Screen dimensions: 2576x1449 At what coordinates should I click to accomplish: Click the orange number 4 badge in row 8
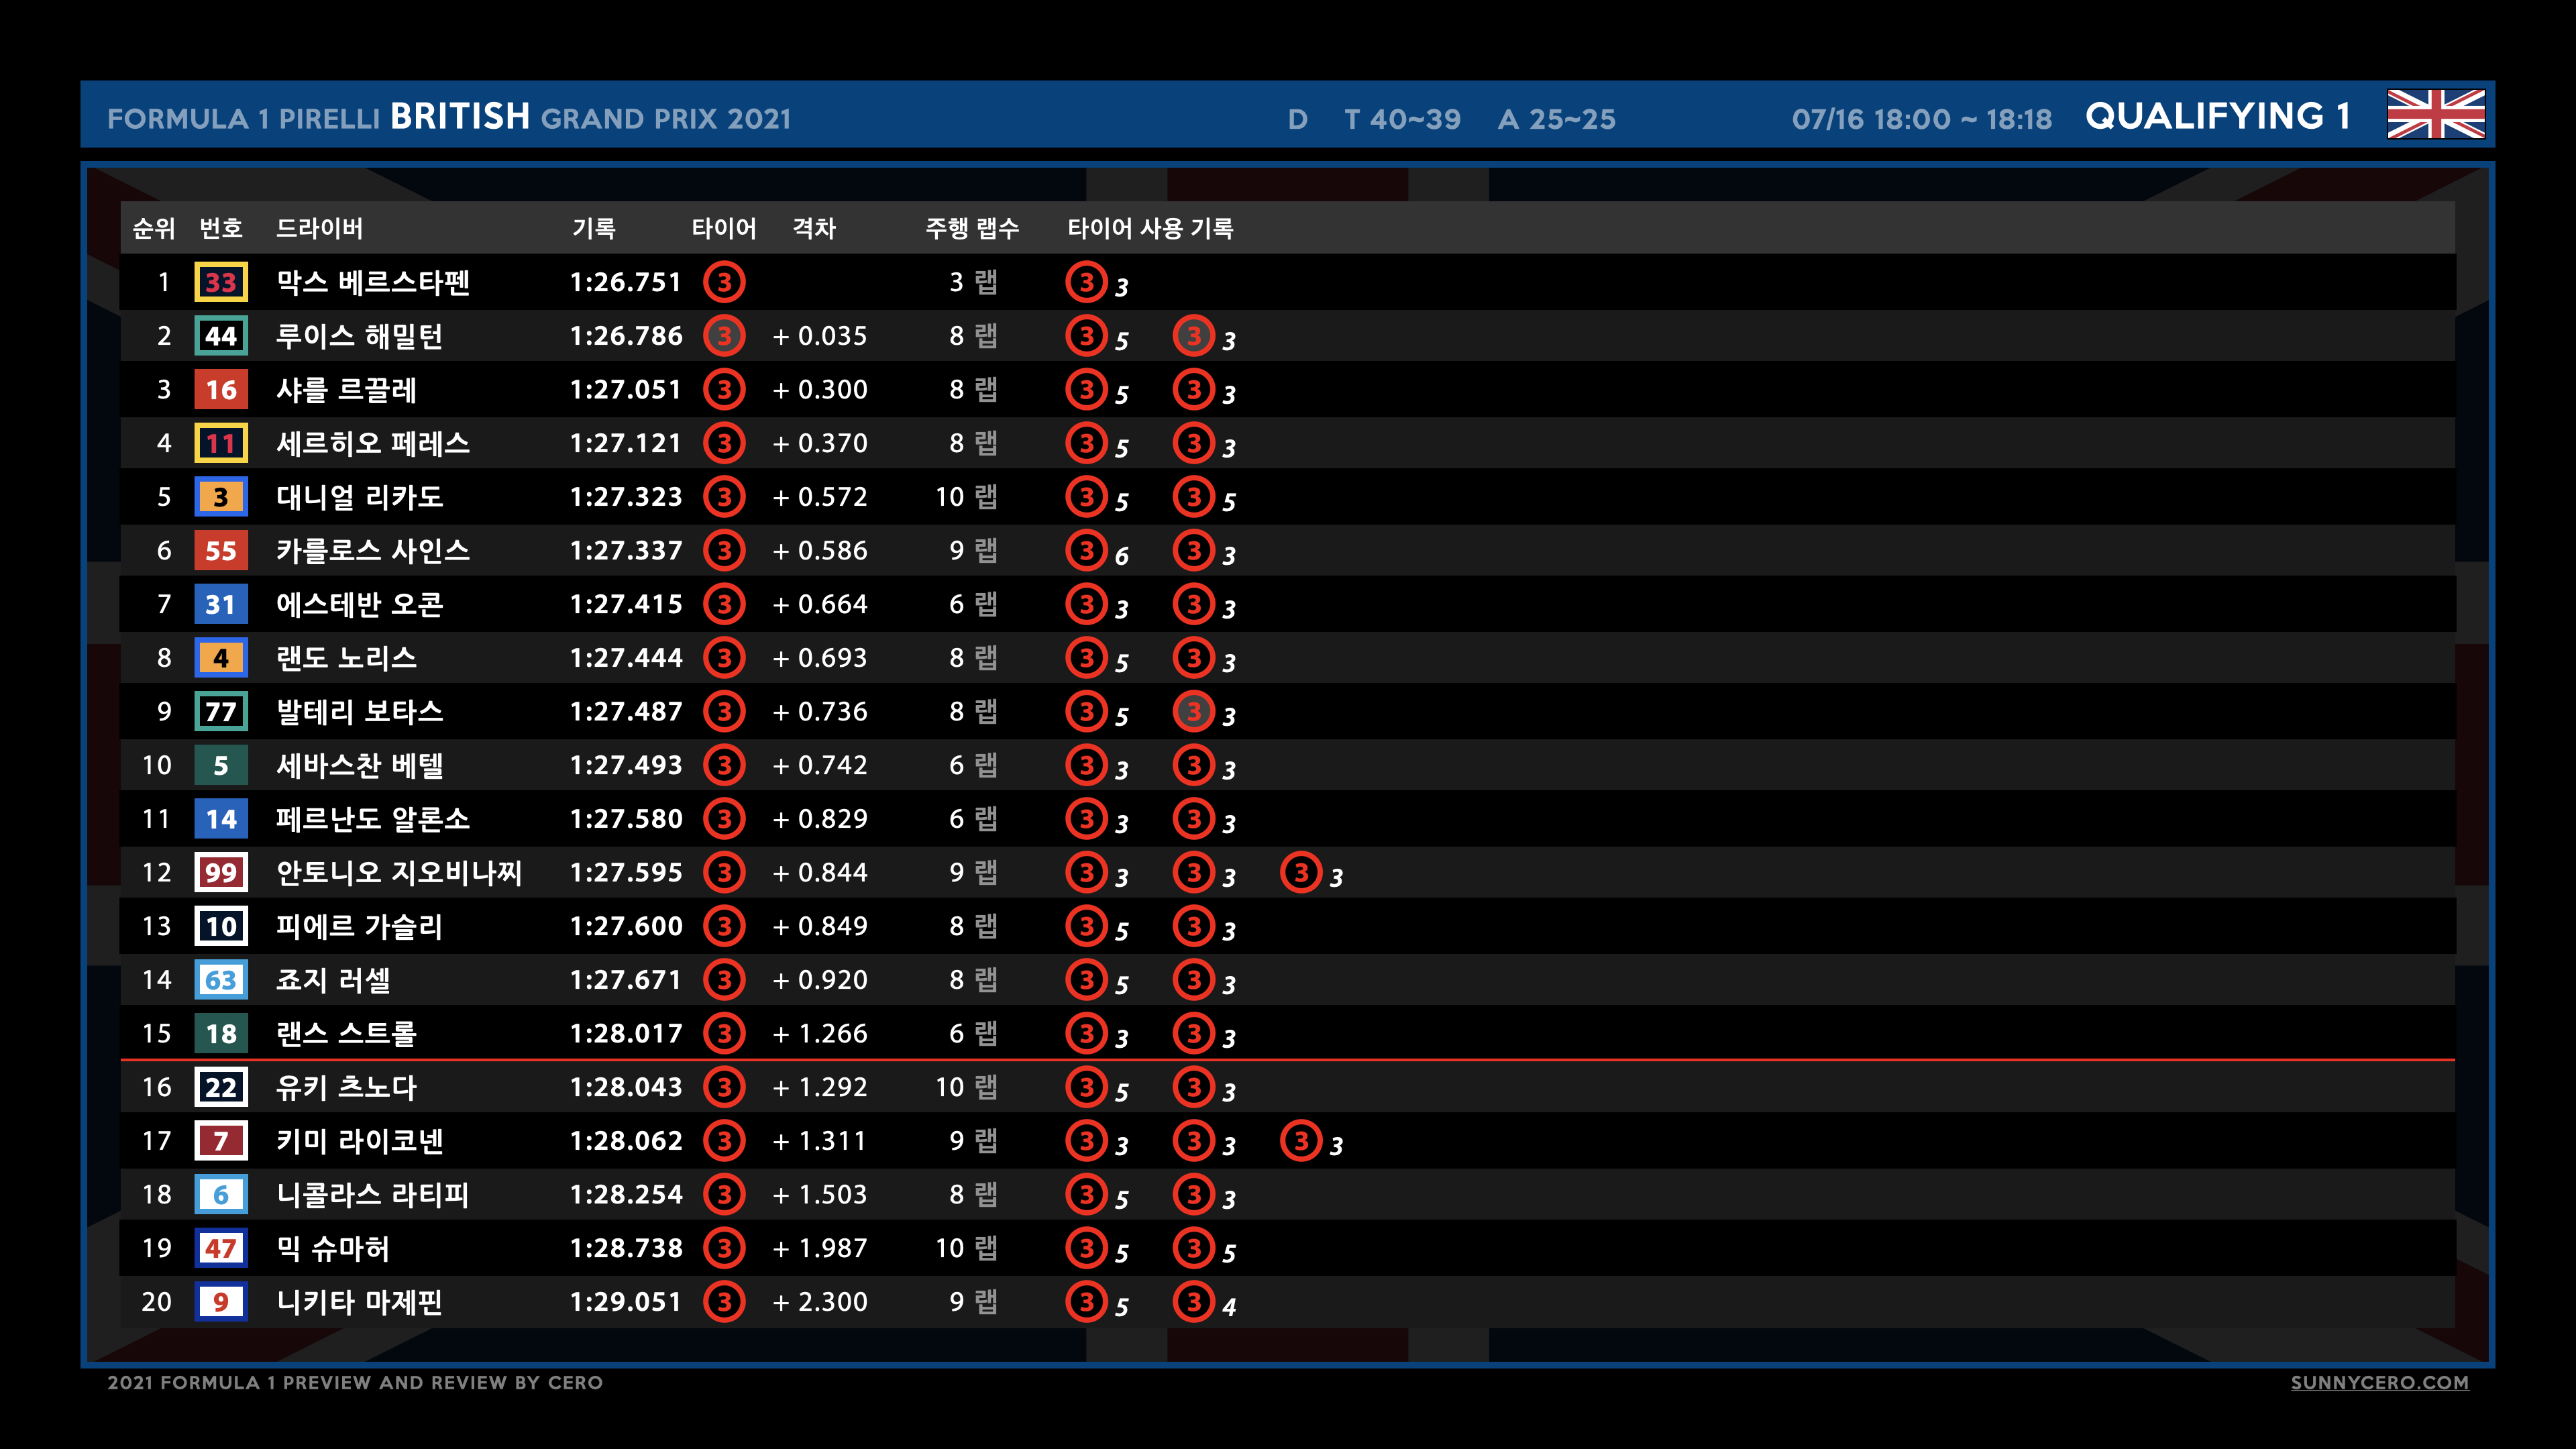coord(221,658)
